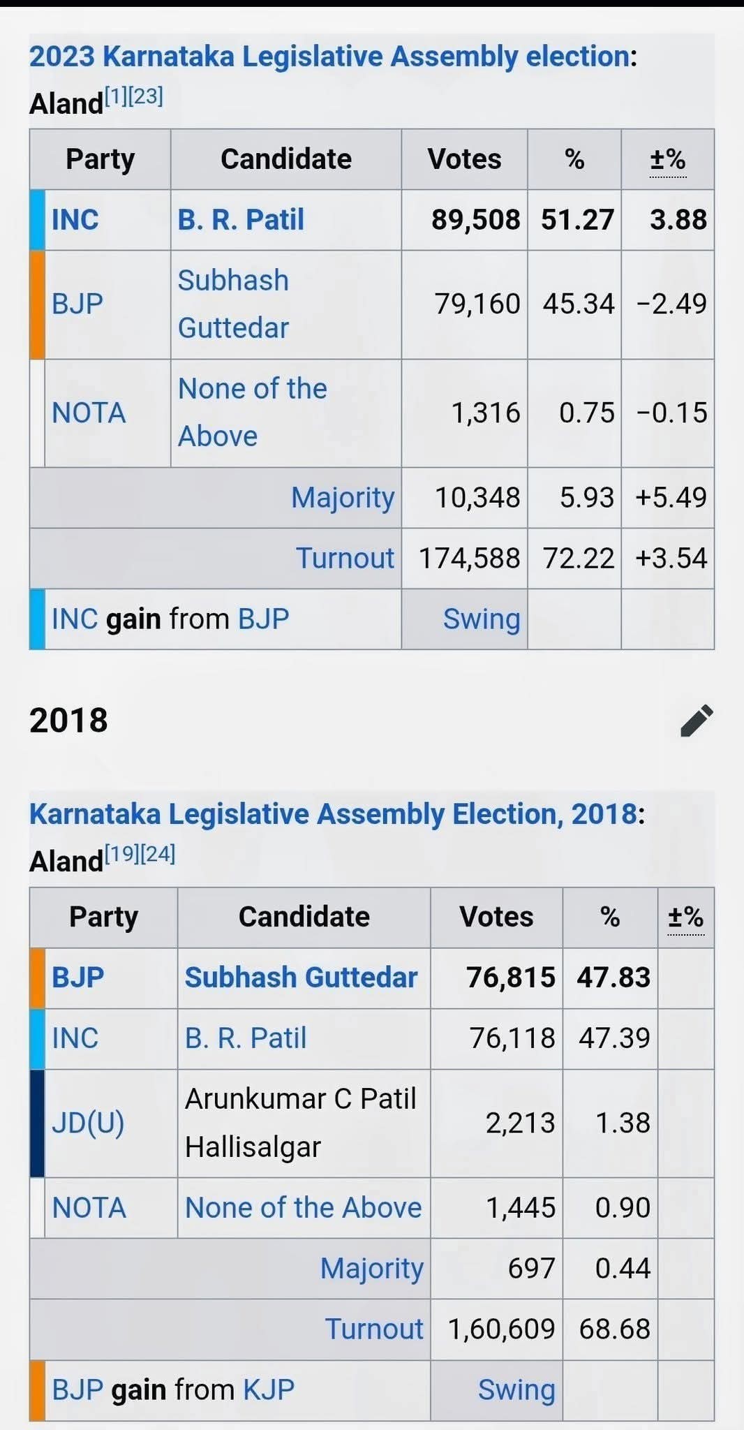
Task: Click the KJP link in the gain row
Action: (268, 1390)
